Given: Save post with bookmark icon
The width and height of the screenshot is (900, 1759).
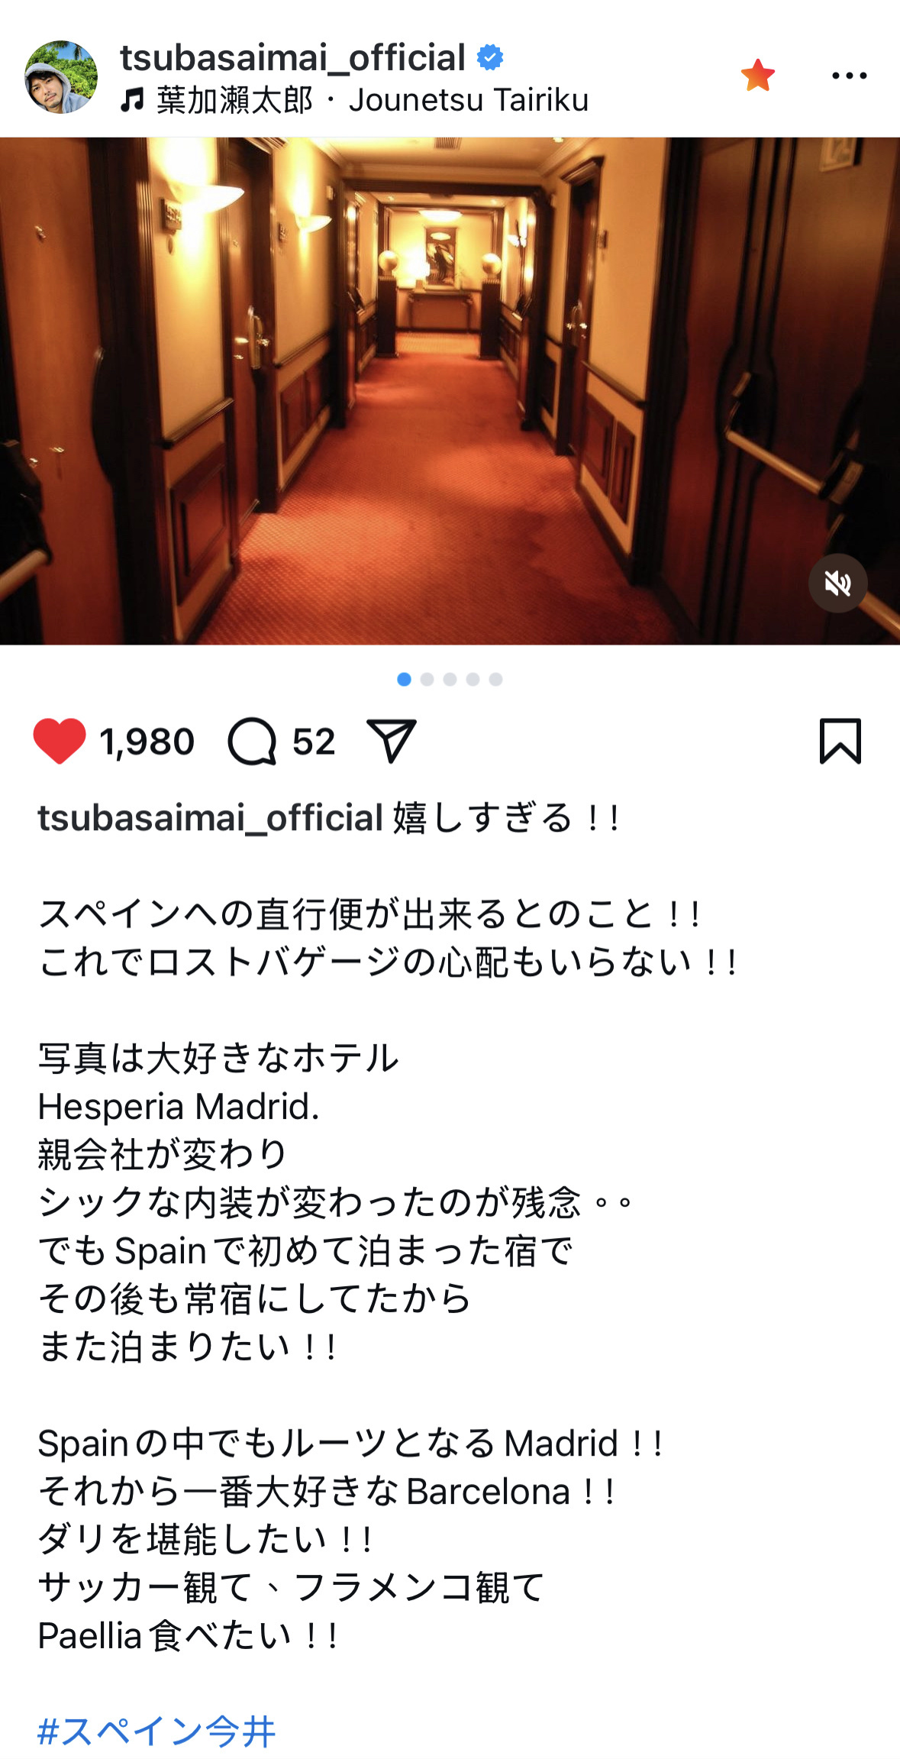Looking at the screenshot, I should click(840, 740).
